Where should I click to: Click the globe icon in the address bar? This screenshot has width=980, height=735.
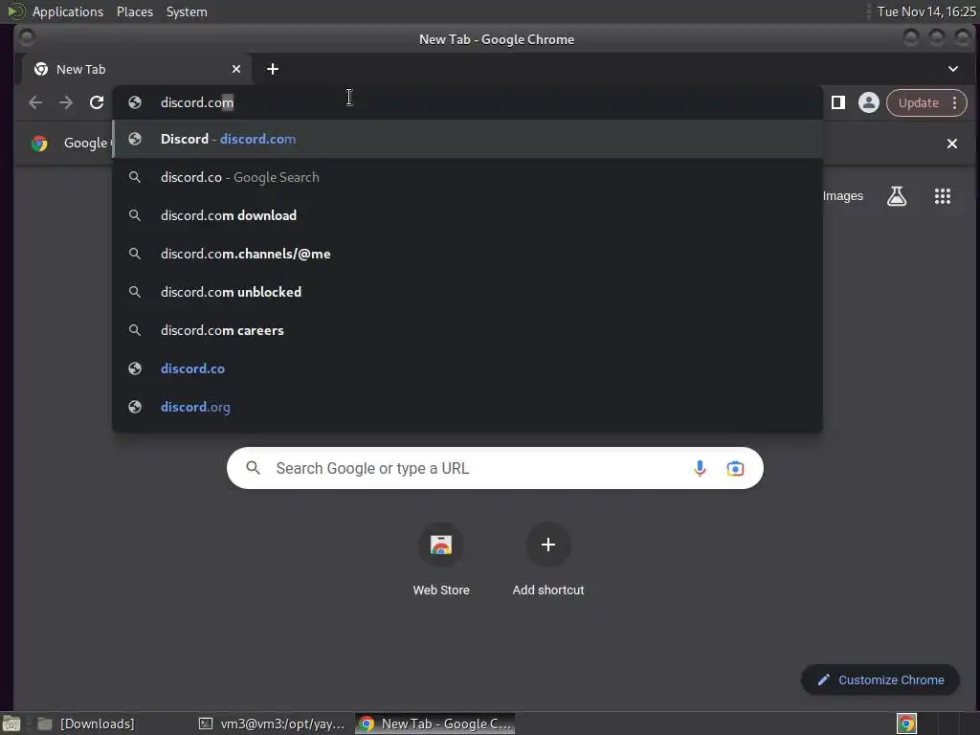point(135,102)
